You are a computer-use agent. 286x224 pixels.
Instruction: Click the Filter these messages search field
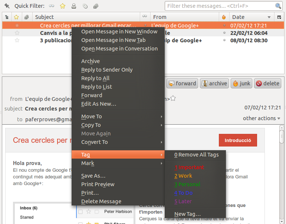coord(220,6)
